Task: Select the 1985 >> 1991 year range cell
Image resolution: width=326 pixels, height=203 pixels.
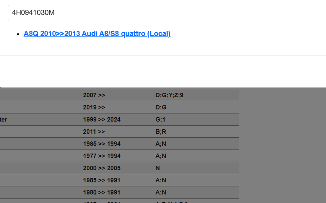Action: [x=102, y=180]
